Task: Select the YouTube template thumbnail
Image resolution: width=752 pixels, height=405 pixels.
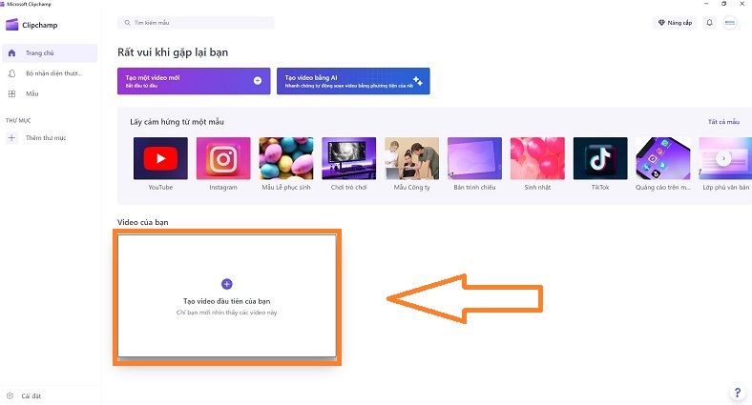Action: tap(160, 158)
